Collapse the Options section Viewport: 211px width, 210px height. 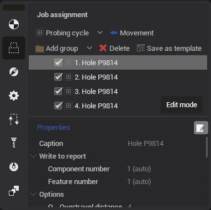[33, 195]
